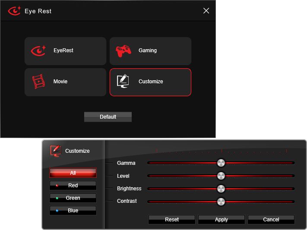Click the Gamma label
This screenshot has width=307, height=230.
126,163
